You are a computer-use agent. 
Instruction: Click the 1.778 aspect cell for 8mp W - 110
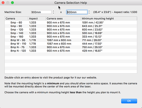(x=33, y=44)
